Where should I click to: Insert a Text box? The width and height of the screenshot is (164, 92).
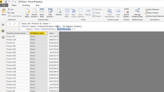coord(97,9)
